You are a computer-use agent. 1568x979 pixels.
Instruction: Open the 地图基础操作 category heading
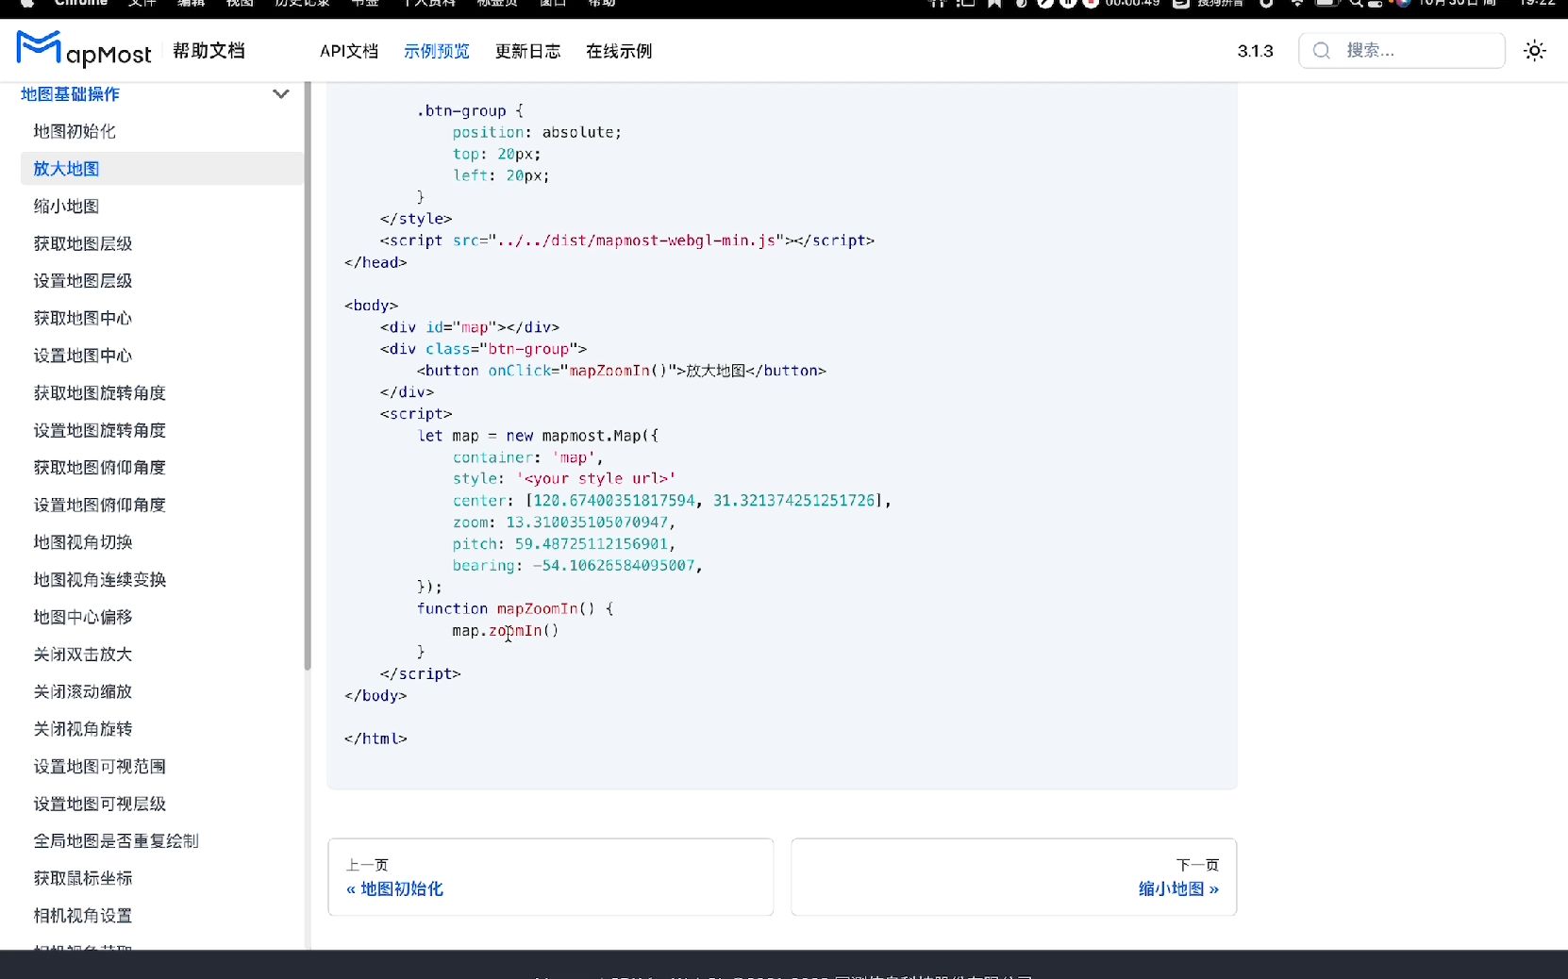[x=70, y=94]
